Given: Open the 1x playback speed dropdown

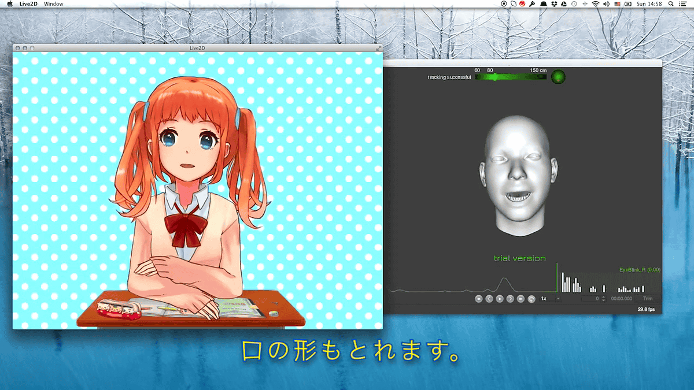Looking at the screenshot, I should [550, 299].
